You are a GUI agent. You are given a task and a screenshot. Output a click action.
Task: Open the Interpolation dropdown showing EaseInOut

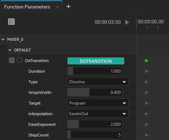point(98,113)
